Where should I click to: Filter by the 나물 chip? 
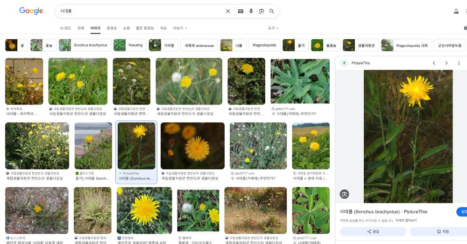233,45
